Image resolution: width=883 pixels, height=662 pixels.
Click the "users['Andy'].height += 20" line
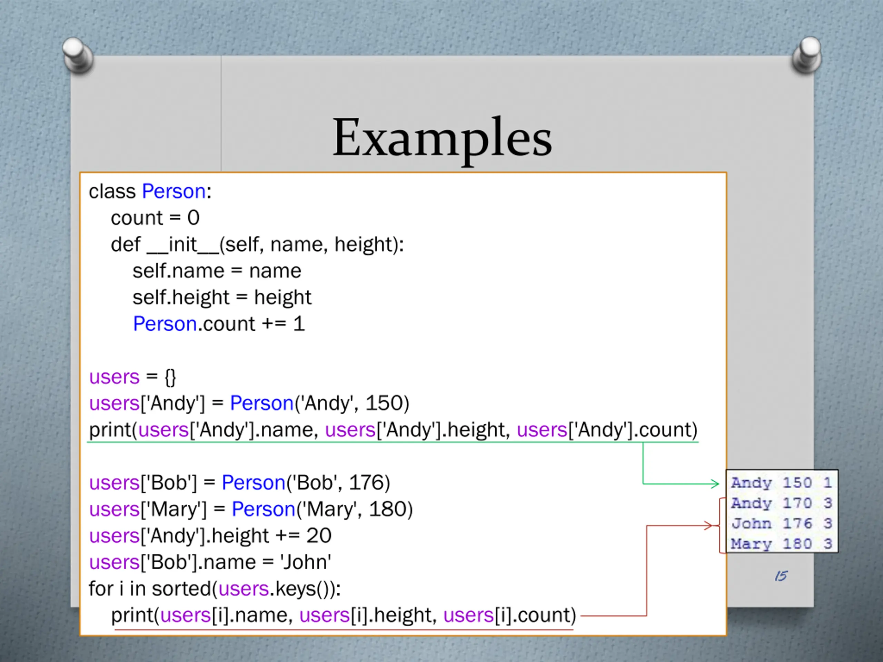[210, 536]
